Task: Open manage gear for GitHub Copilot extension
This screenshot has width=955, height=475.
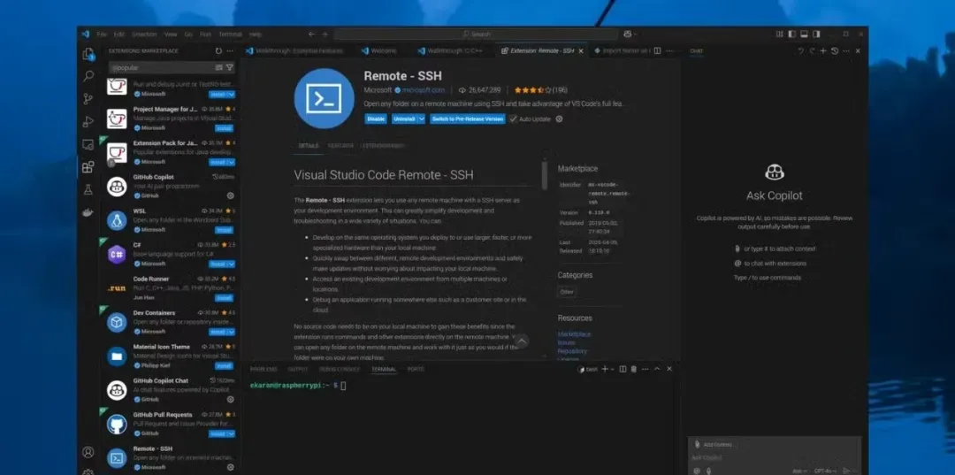Action: 230,195
